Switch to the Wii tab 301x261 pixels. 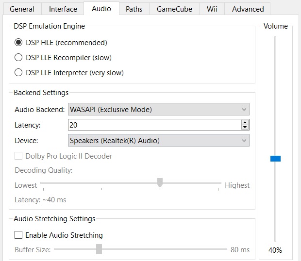[x=212, y=9]
